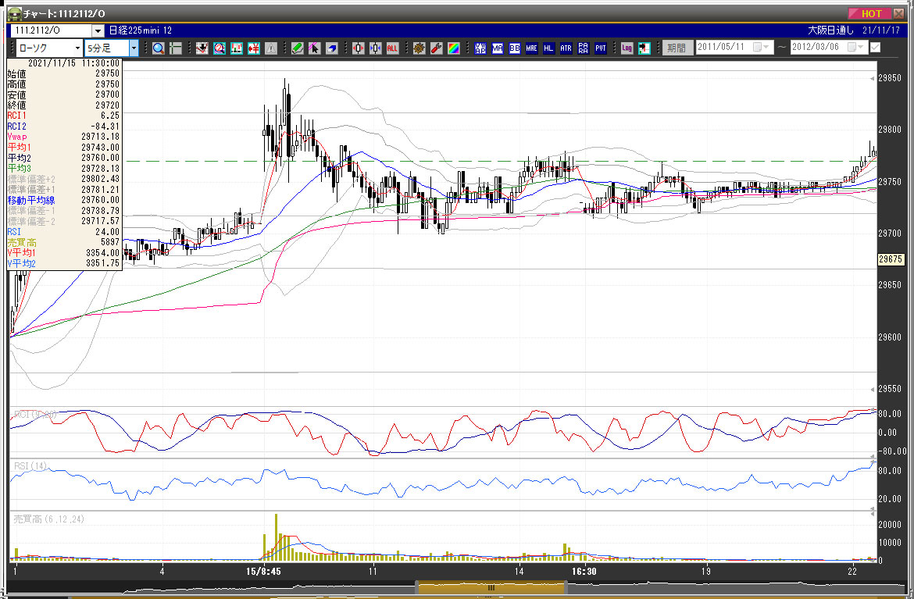Toggle the MA moving average indicator

pos(497,48)
